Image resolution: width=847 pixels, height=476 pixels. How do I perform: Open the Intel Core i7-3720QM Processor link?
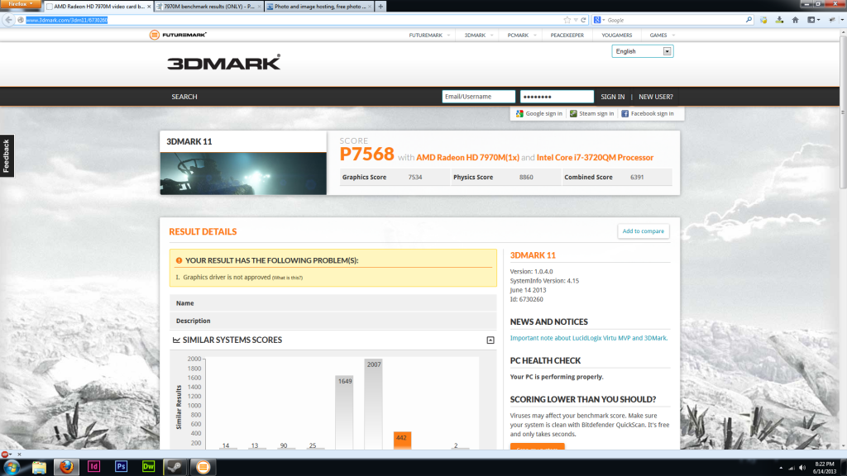pyautogui.click(x=595, y=158)
